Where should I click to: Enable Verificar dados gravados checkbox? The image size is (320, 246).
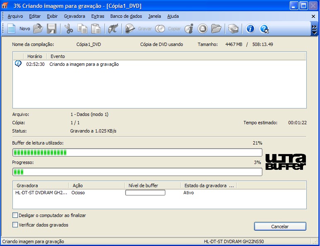pos(15,225)
